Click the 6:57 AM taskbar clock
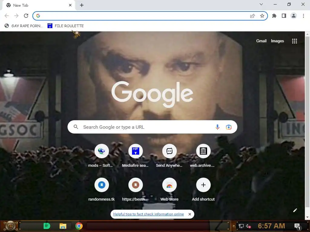Viewport: 310px width, 232px height. [x=272, y=226]
